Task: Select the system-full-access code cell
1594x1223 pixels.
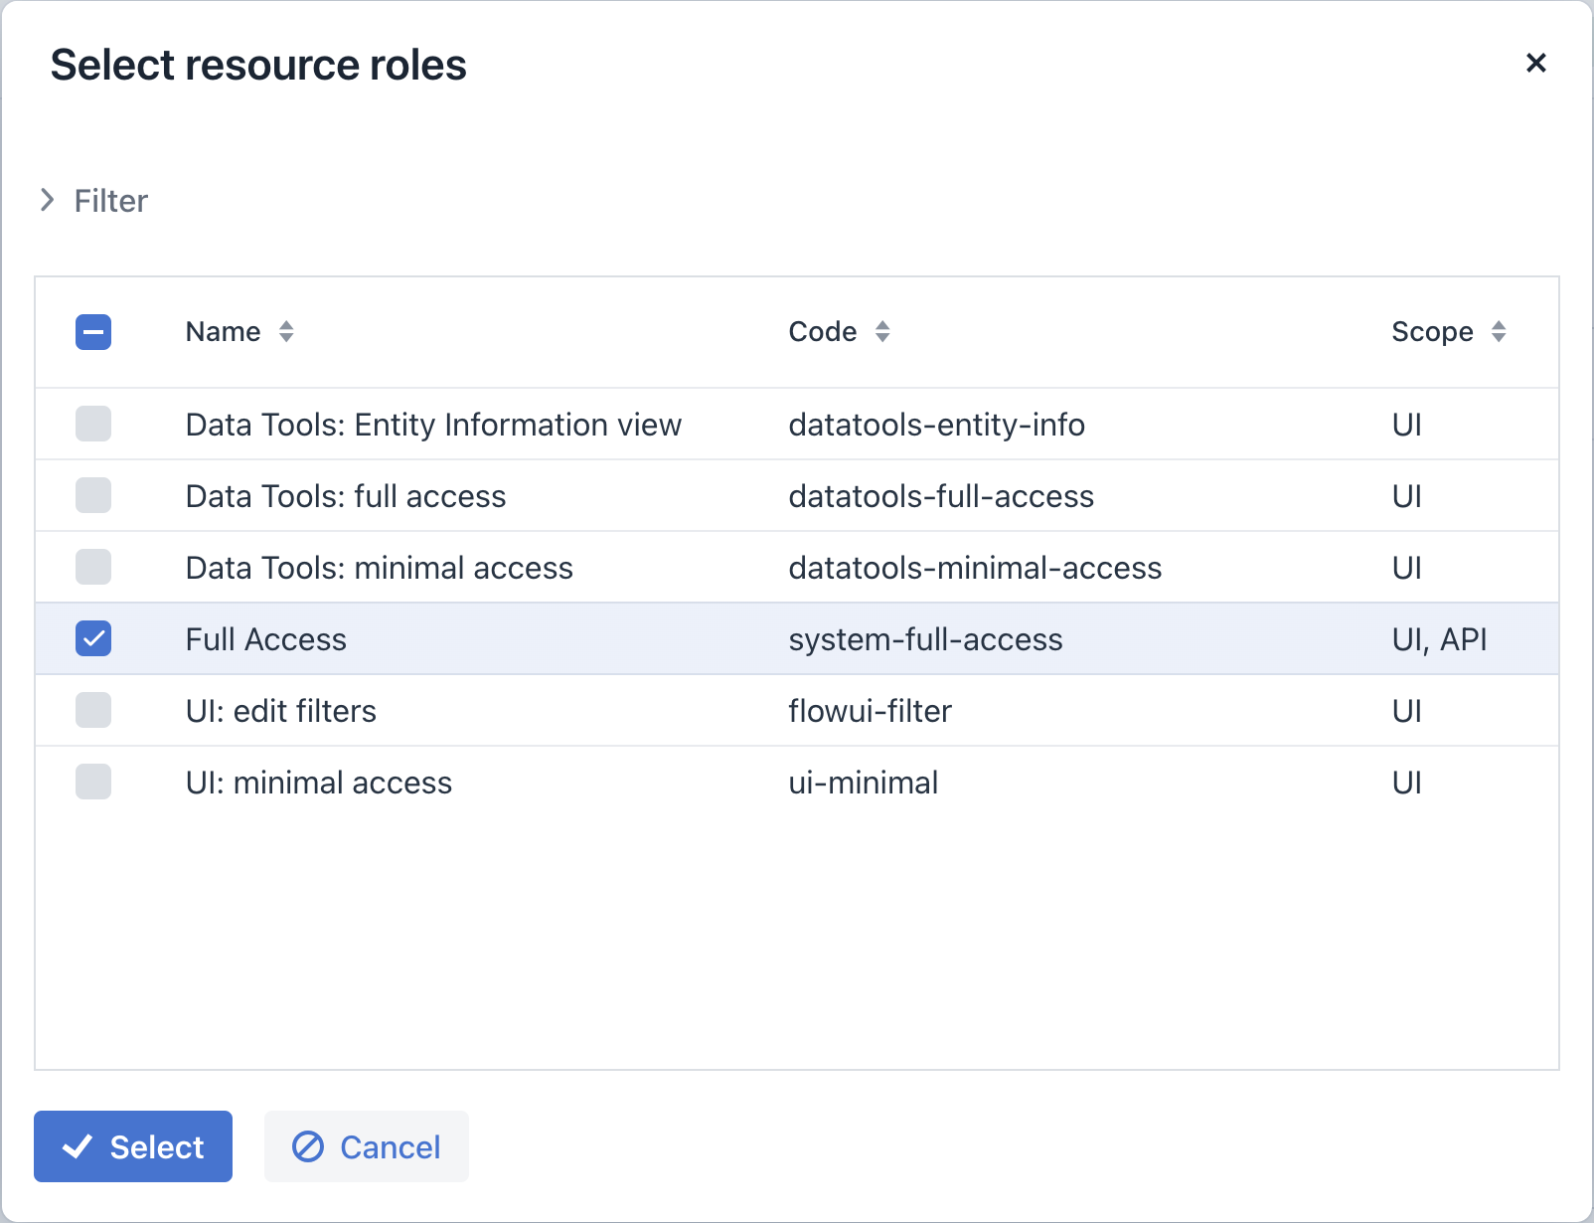Action: pyautogui.click(x=925, y=639)
